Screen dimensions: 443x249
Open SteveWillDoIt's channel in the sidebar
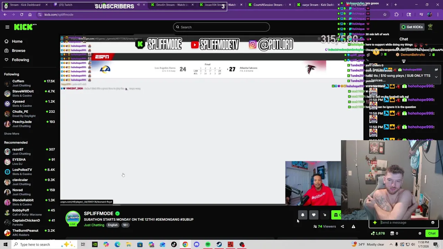[x=30, y=93]
